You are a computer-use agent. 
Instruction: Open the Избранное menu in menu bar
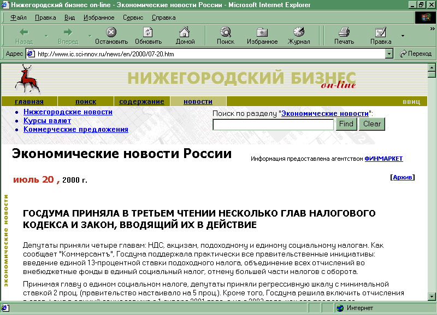coord(99,17)
